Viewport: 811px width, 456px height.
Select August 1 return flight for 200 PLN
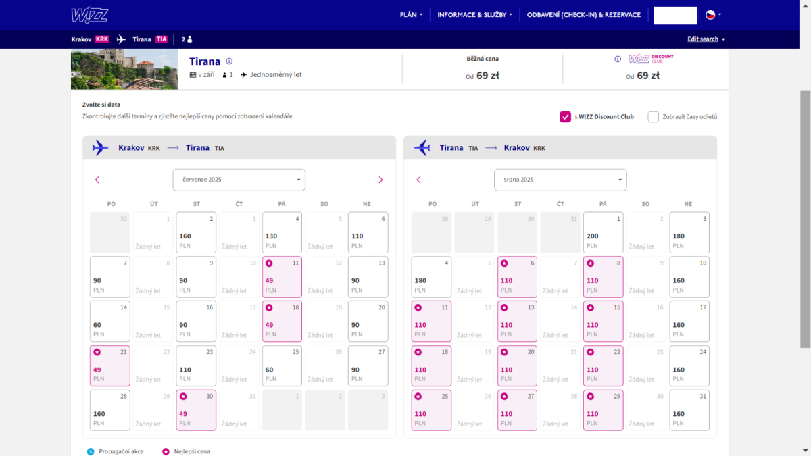(603, 233)
